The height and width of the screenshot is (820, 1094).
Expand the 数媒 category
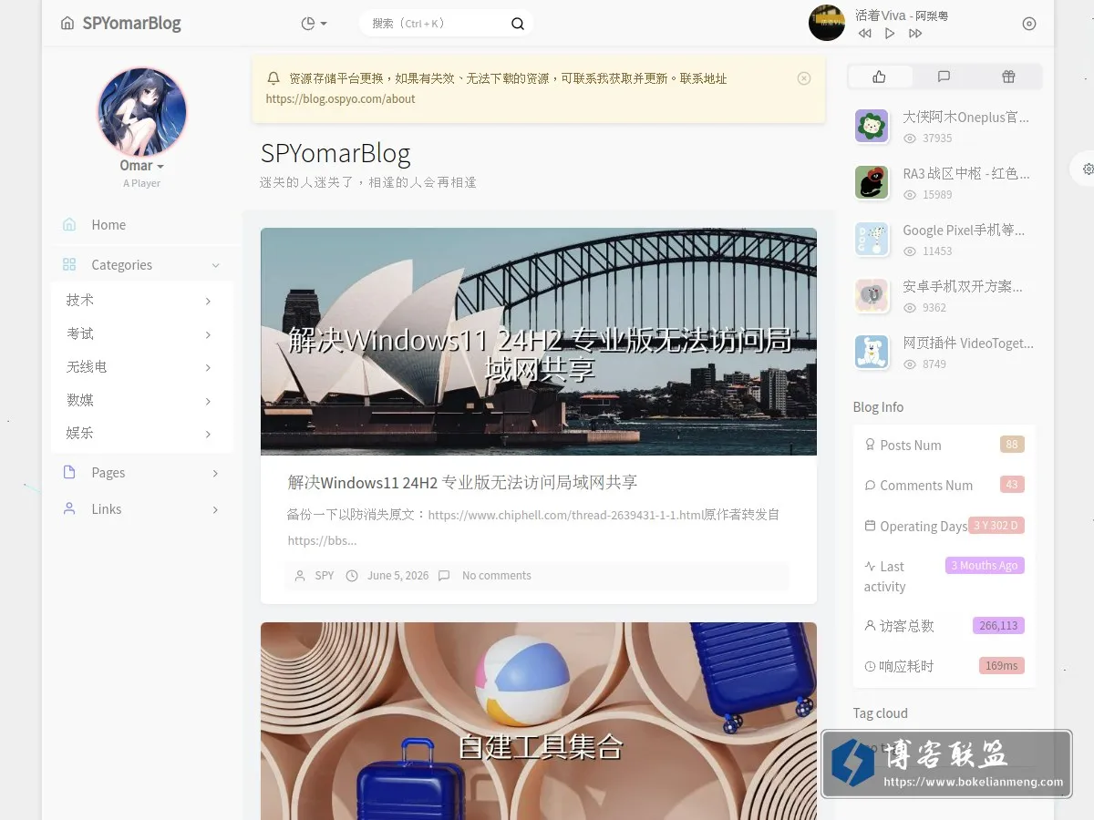tap(142, 401)
